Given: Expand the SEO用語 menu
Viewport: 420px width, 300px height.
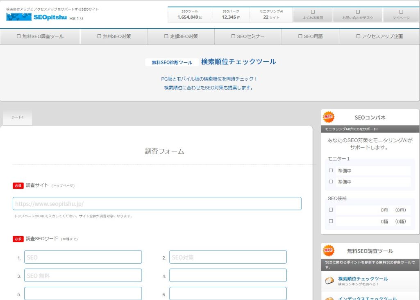Looking at the screenshot, I should [x=310, y=36].
